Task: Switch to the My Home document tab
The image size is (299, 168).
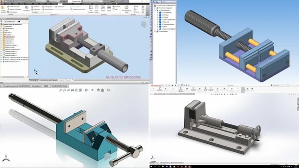Action: pos(44,80)
